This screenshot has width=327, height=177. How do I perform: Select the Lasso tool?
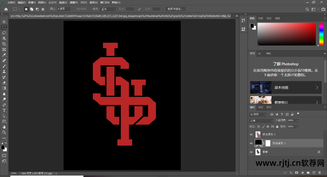coord(4,33)
